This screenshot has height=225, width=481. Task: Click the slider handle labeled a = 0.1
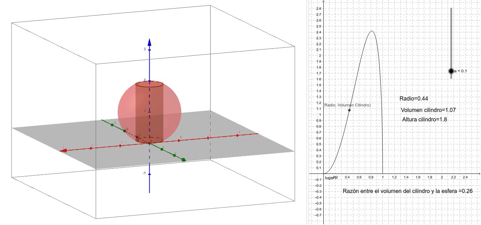(451, 71)
